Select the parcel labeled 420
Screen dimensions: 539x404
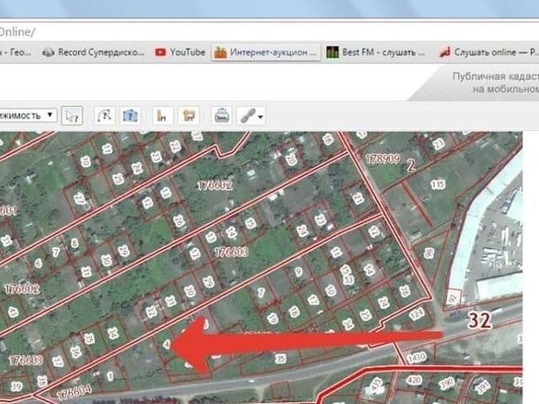tap(414, 380)
